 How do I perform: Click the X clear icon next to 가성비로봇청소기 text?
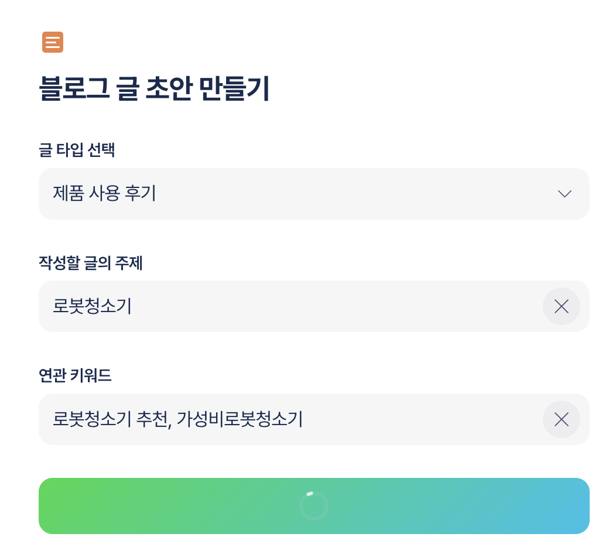[x=561, y=419]
